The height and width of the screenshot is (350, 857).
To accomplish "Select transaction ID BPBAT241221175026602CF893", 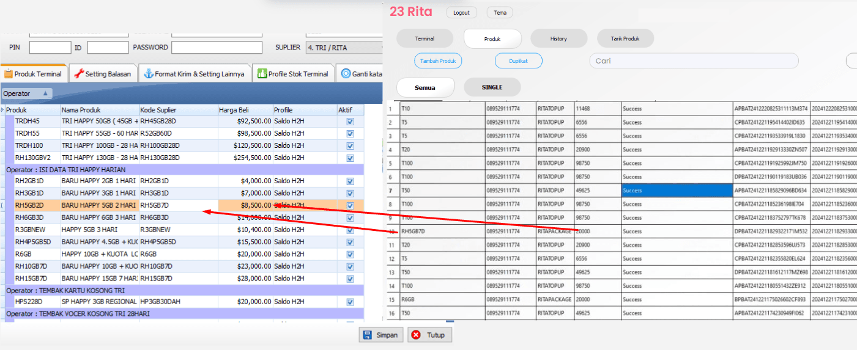I will [x=771, y=300].
